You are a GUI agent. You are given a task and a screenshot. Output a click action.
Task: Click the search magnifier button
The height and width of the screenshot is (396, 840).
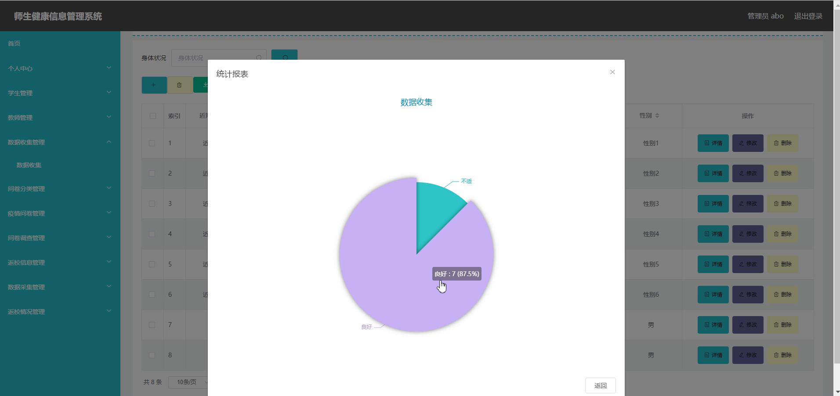tap(284, 55)
